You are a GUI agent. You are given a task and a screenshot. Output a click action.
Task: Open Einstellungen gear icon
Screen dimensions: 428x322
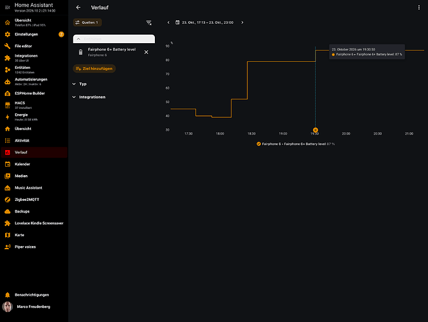click(7, 34)
